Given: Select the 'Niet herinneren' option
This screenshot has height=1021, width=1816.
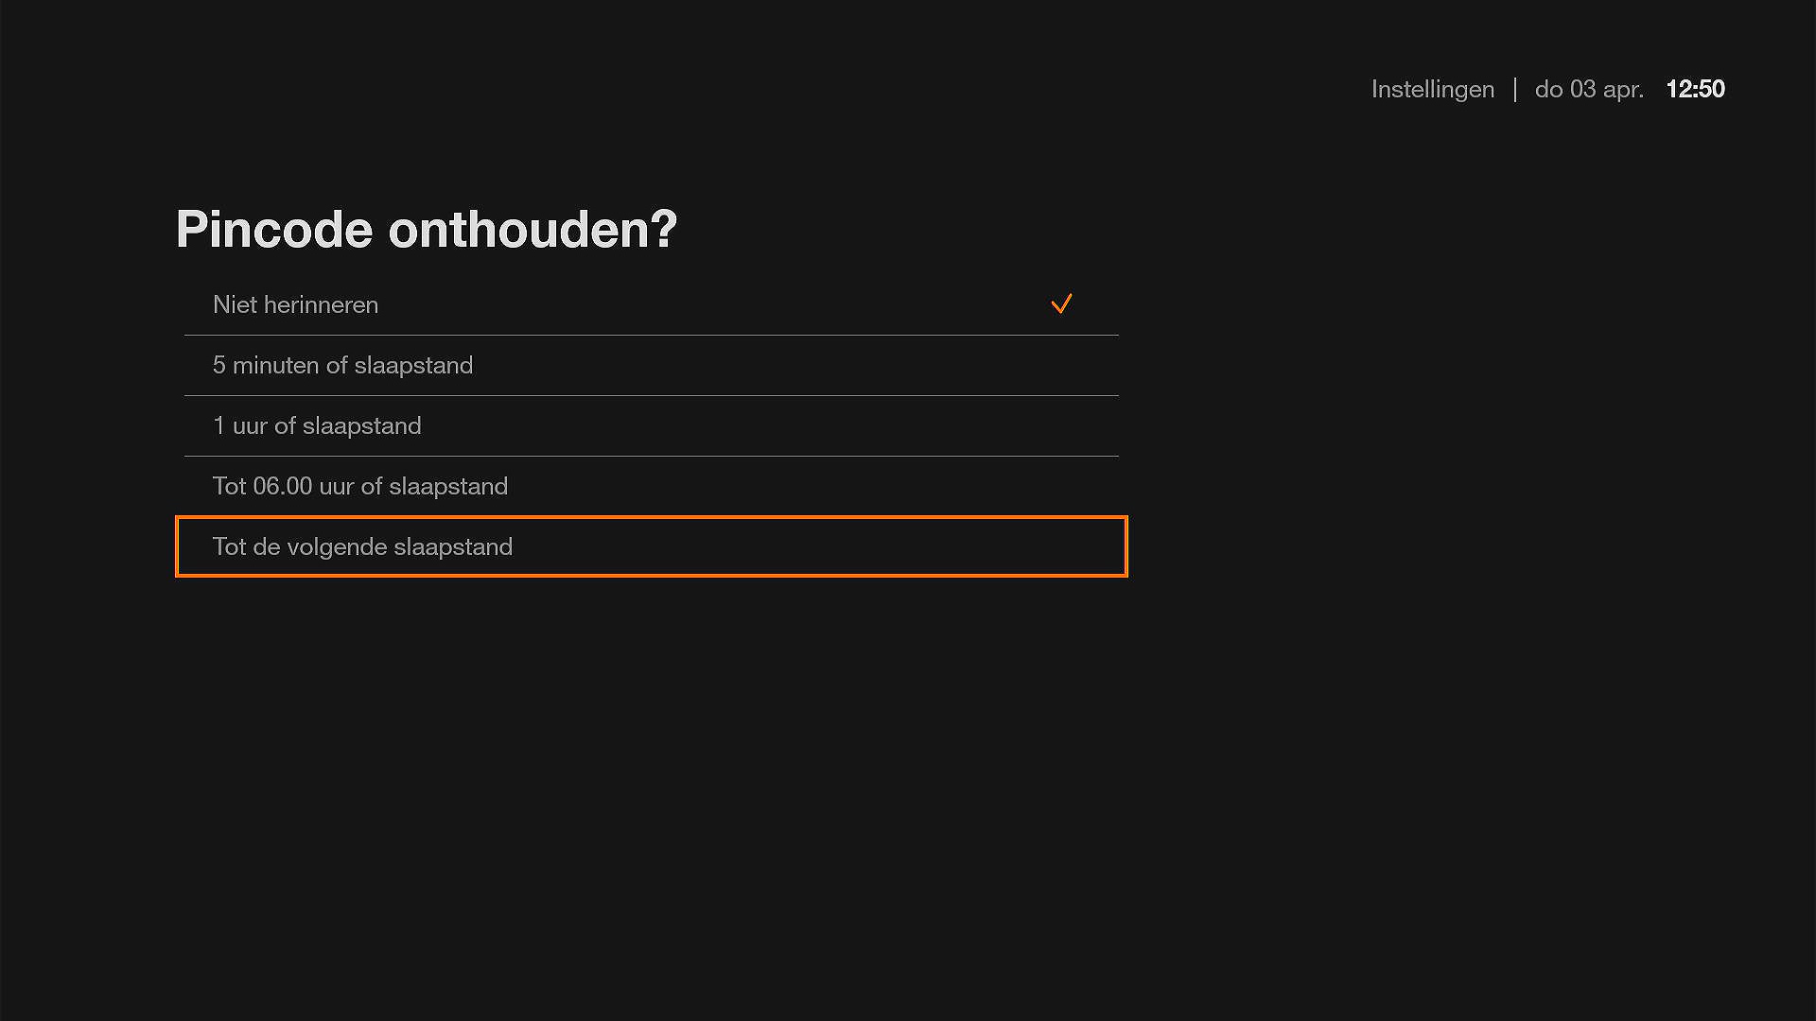Looking at the screenshot, I should (x=295, y=304).
